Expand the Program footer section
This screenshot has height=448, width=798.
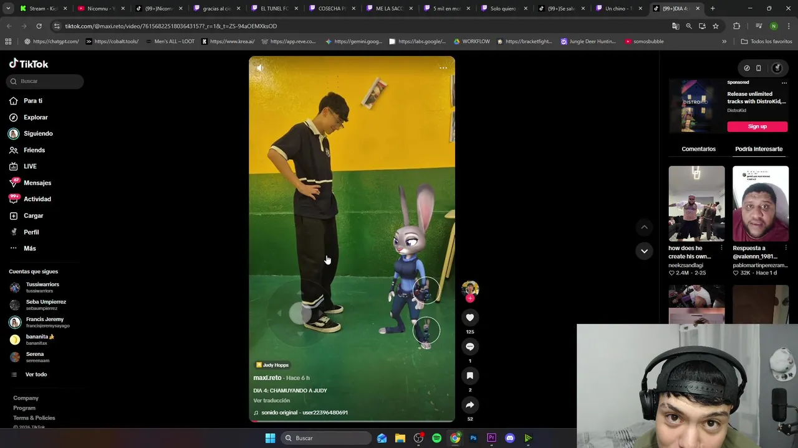point(24,408)
